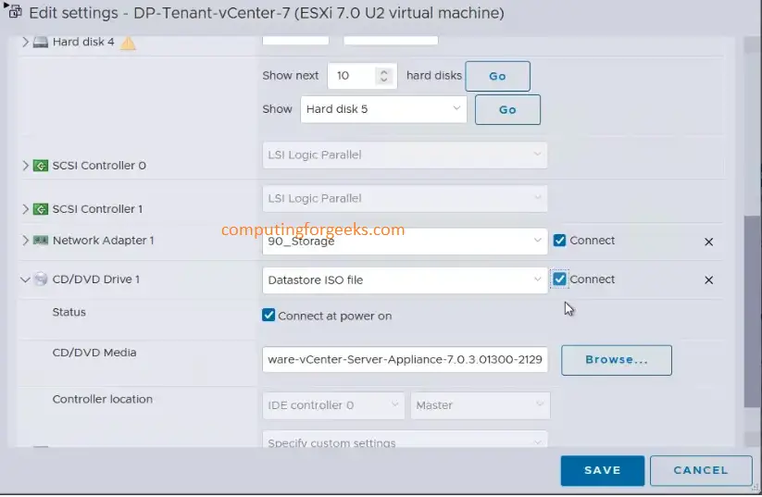Click the Hard disk 4 drive icon
Viewport: 762px width, 497px height.
(x=41, y=43)
